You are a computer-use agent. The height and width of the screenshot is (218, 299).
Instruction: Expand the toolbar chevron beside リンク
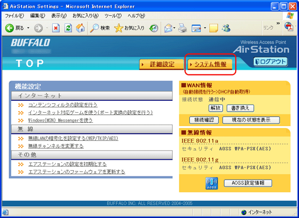[x=278, y=23]
